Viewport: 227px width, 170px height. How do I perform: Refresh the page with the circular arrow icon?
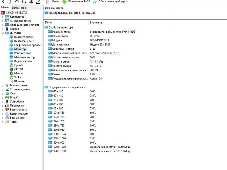24,2
